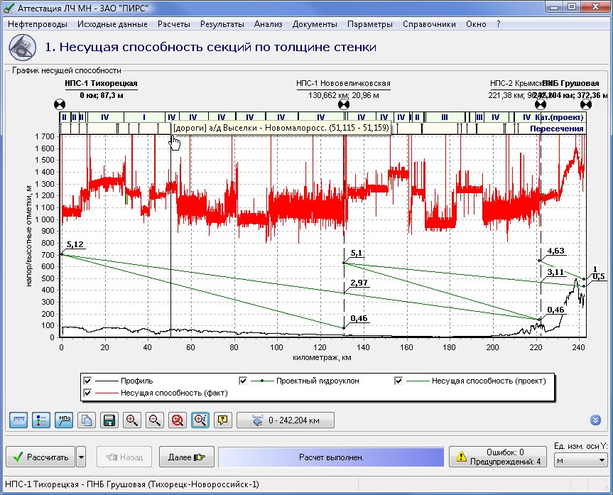Toggle the ruler scale tool button
Screen dimensions: 613x495
click(18, 420)
